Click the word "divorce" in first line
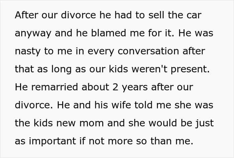The height and width of the screenshot is (158, 234). (78, 15)
